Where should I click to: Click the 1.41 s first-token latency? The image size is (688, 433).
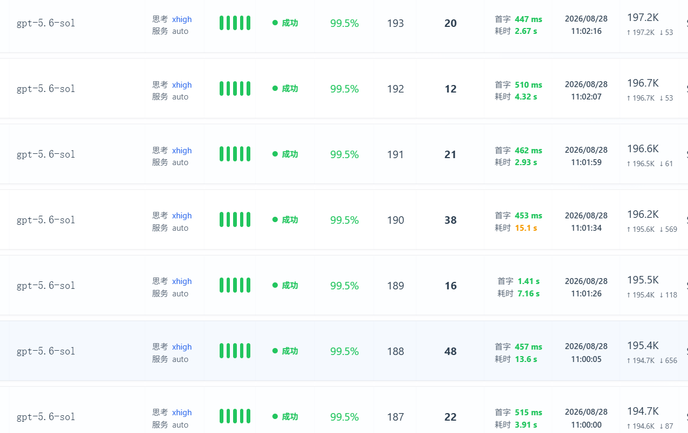coord(529,281)
